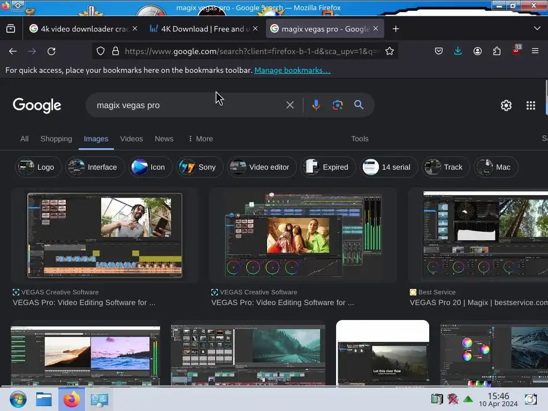Open uBlock Origin extension badge

(516, 50)
